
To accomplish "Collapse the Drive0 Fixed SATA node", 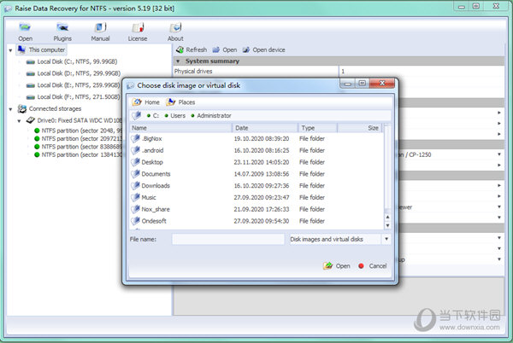I will (19, 121).
